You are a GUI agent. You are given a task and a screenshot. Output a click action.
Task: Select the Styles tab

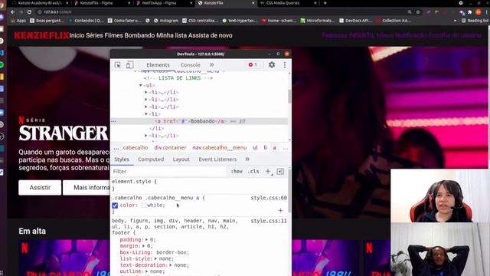(x=122, y=159)
